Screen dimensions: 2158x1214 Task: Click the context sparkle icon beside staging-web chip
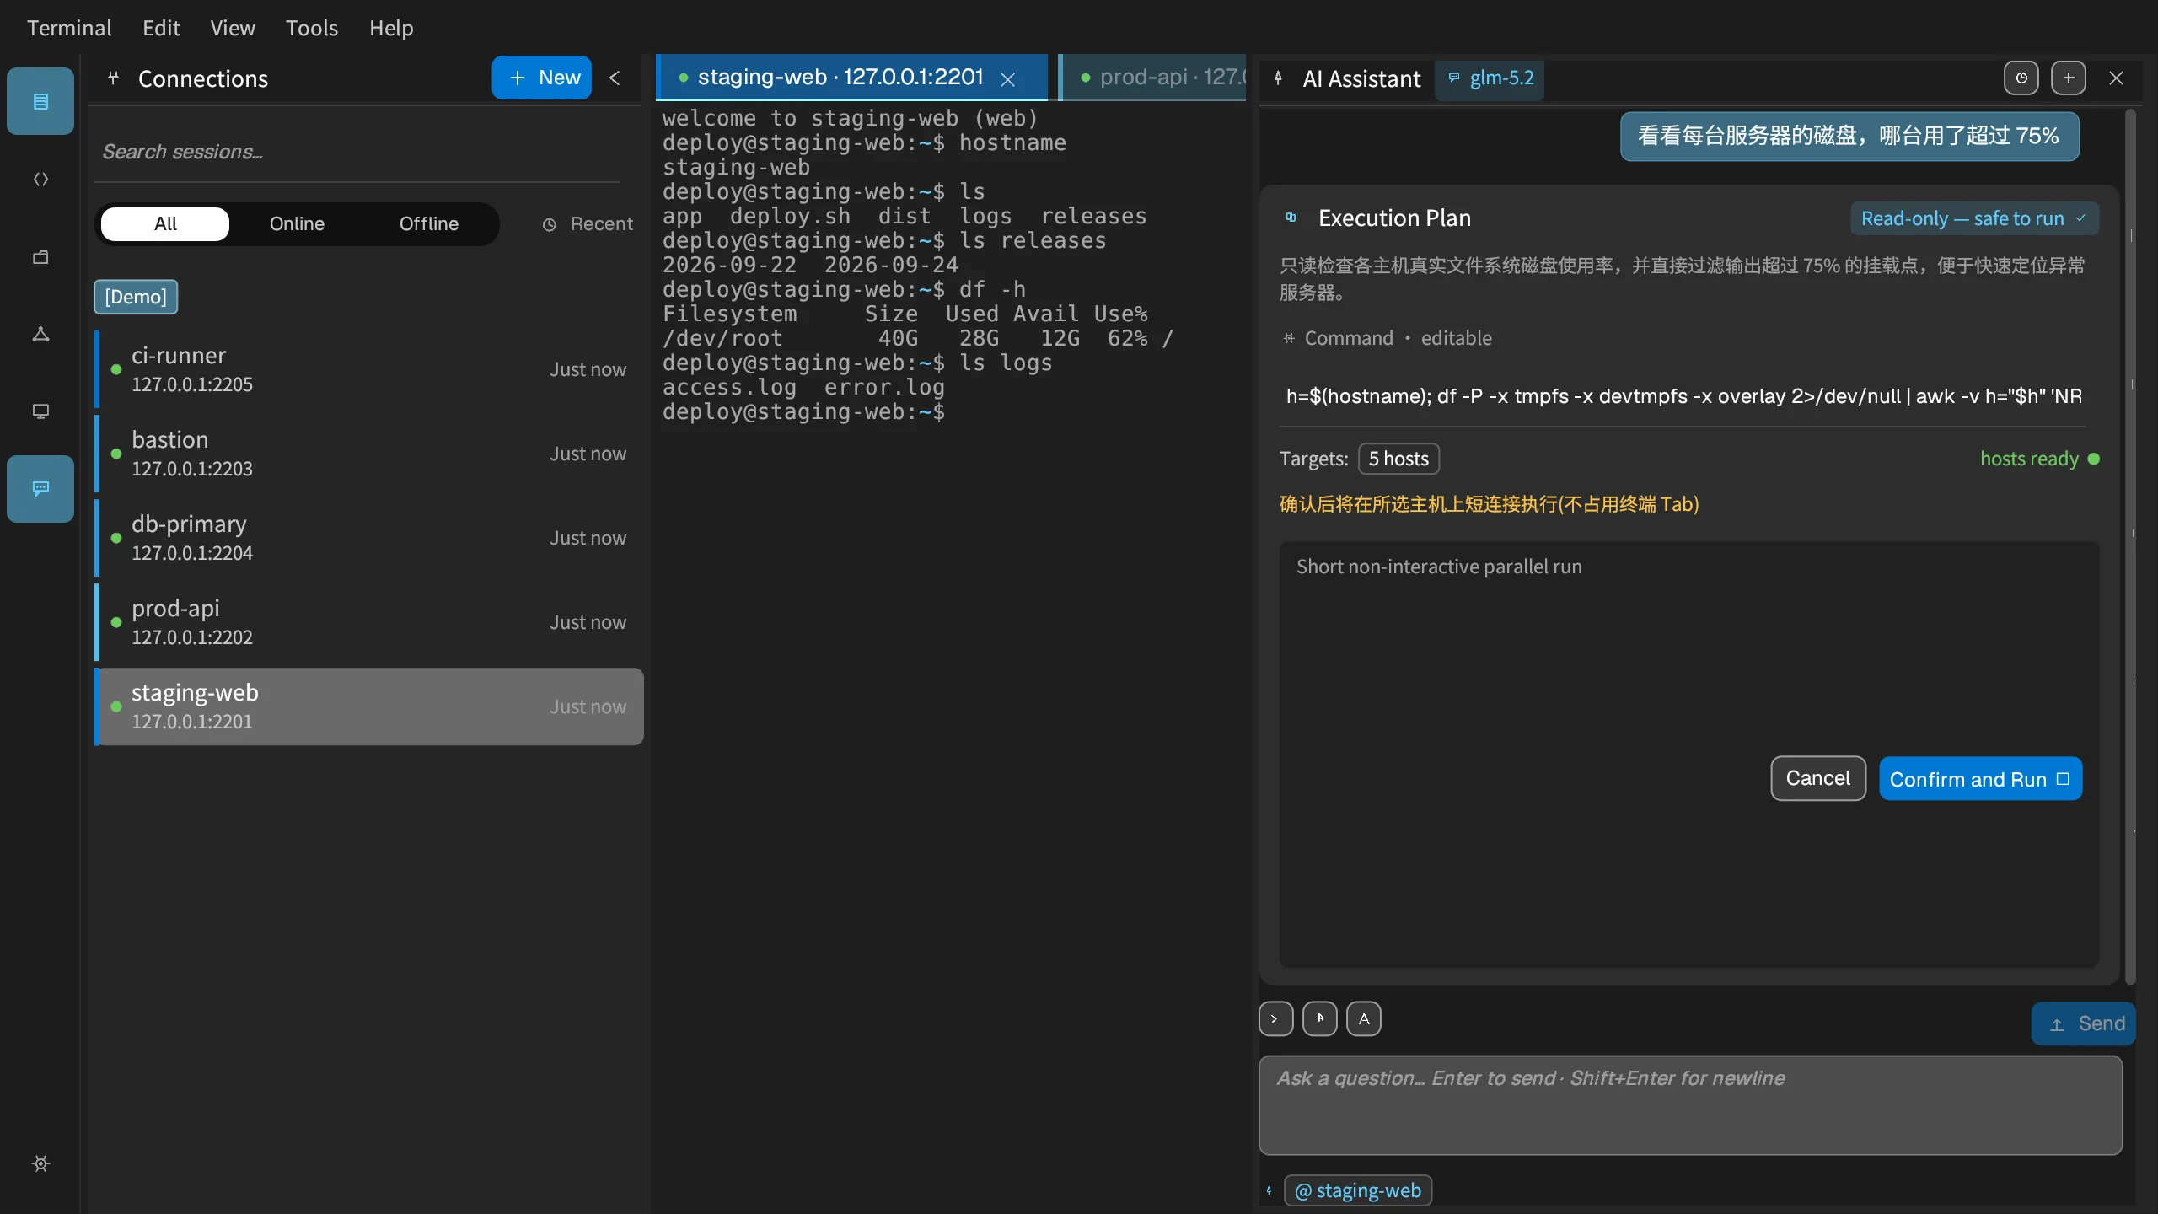pos(1269,1190)
